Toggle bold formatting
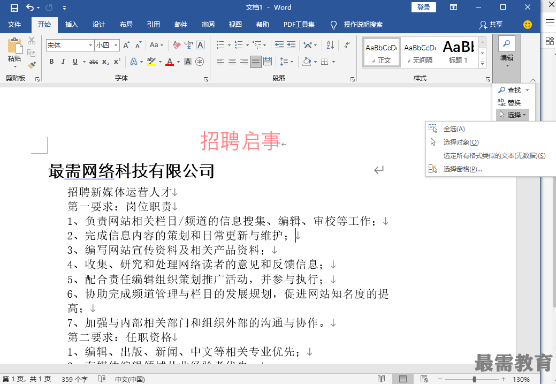This screenshot has width=556, height=384. pos(51,62)
